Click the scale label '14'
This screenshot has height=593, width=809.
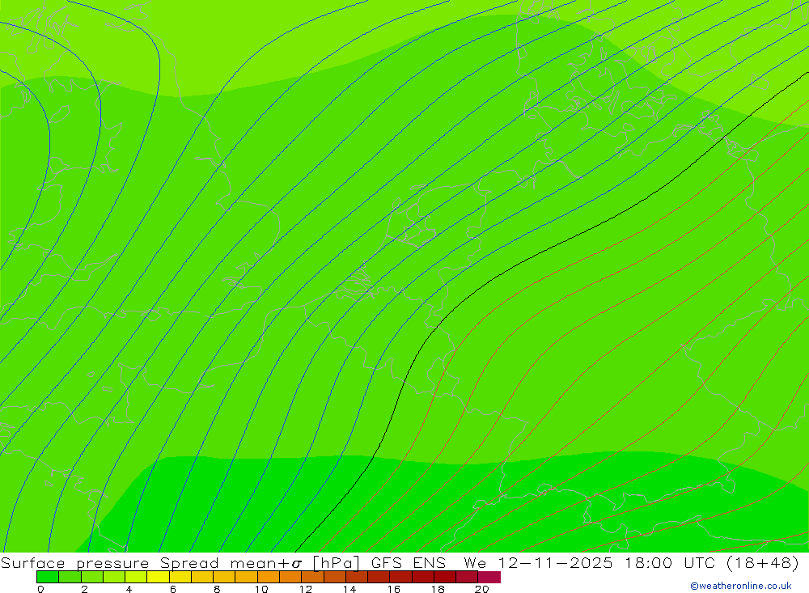point(349,589)
